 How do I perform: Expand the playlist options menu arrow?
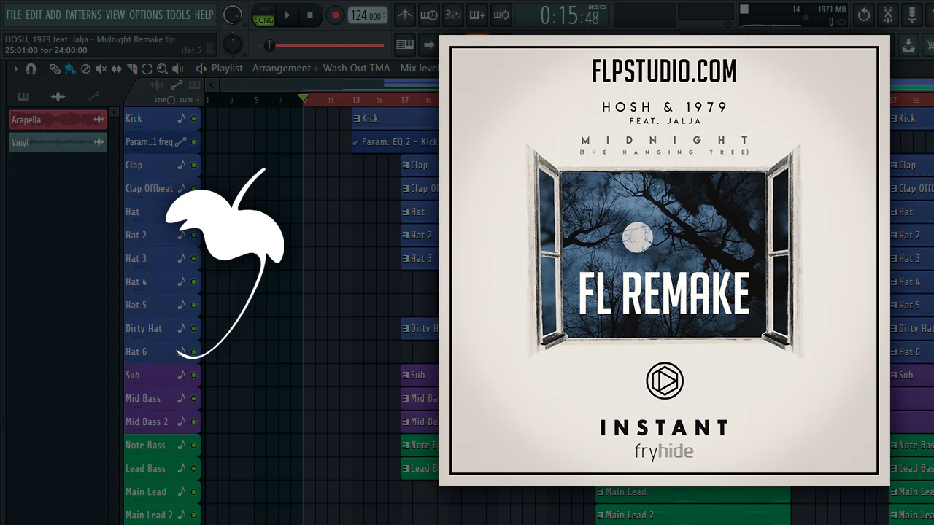[16, 69]
